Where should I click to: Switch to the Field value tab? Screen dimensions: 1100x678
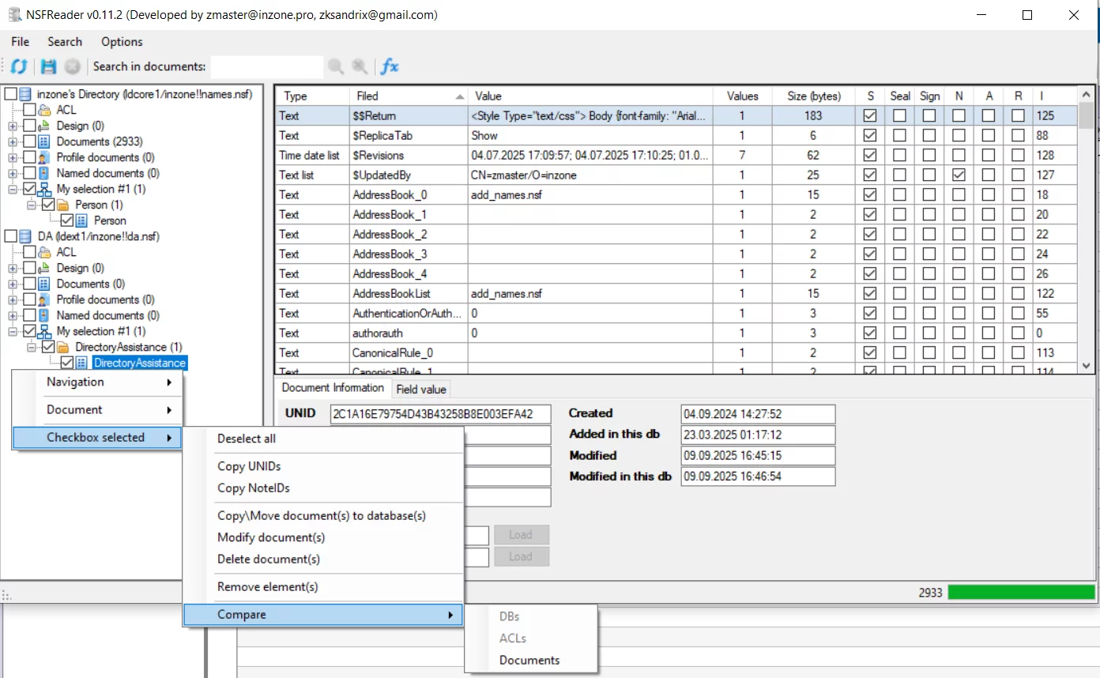421,389
